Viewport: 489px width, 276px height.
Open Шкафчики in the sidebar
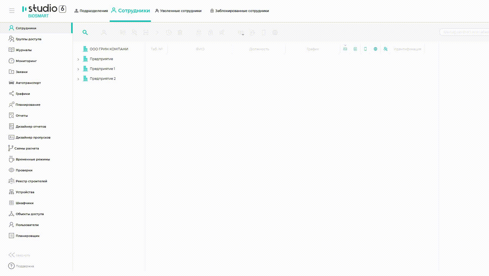25,203
